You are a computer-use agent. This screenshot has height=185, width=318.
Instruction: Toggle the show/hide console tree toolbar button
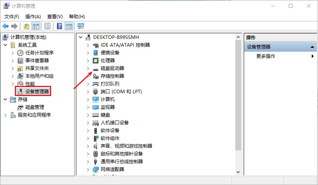coord(36,26)
